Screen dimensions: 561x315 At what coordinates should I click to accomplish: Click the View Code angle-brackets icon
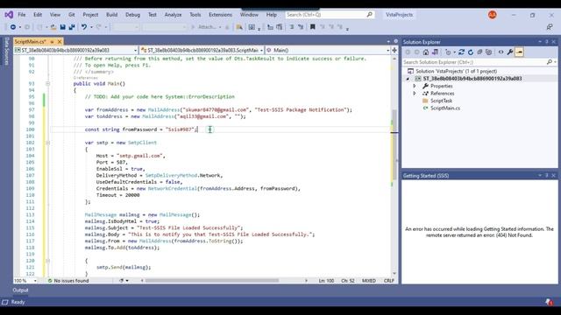pyautogui.click(x=501, y=52)
